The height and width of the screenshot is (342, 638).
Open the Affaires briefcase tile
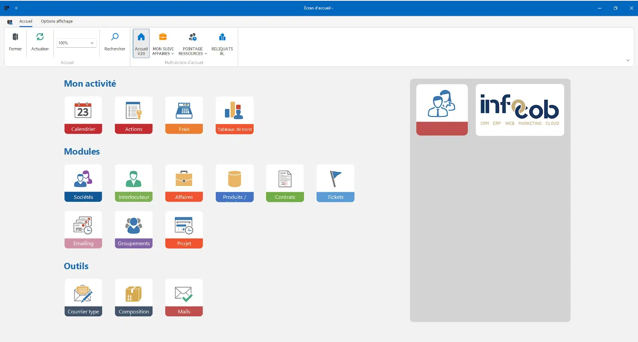184,183
